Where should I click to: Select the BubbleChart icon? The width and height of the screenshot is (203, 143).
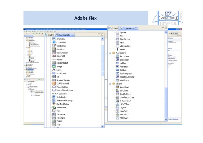(117, 94)
